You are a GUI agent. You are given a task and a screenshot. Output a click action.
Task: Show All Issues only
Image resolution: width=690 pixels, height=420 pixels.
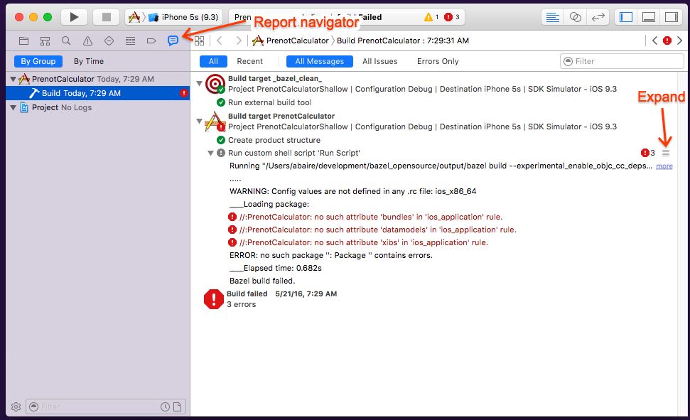pos(379,61)
